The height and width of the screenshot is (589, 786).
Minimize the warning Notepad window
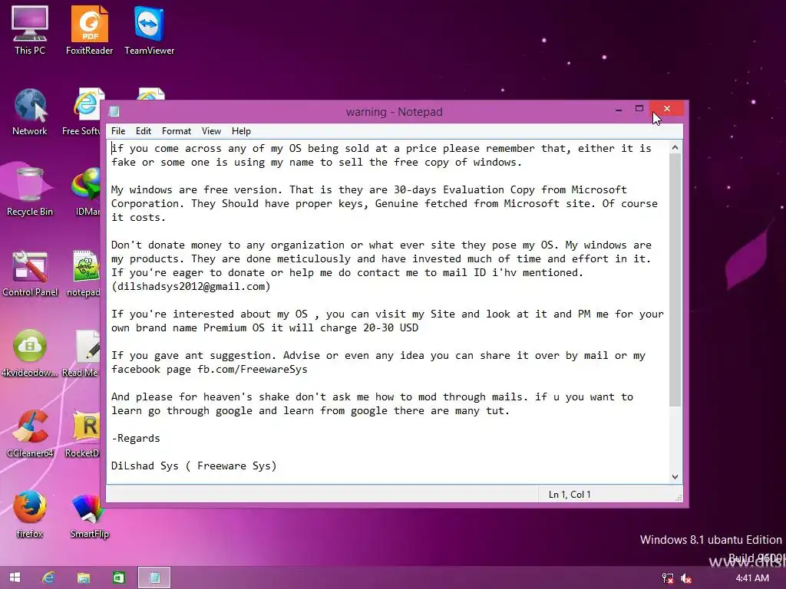tap(619, 109)
